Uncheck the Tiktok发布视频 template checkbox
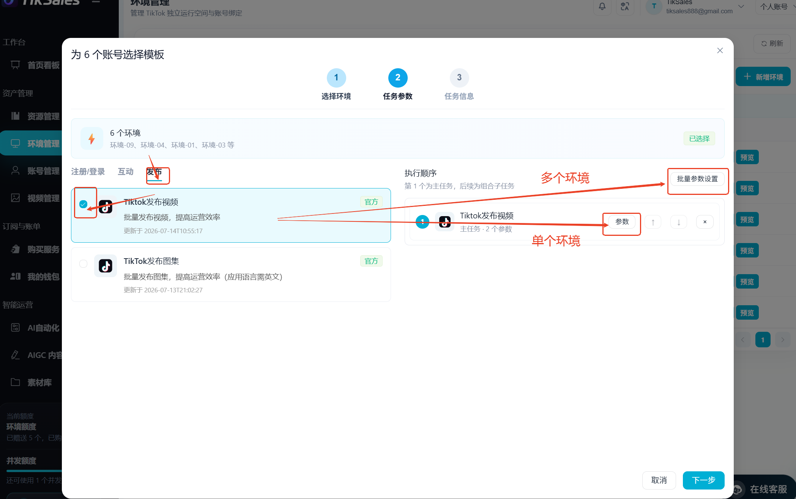 [83, 204]
